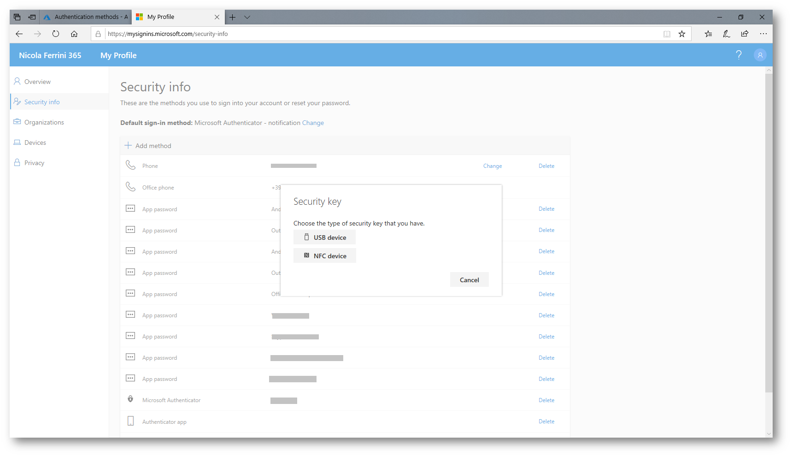This screenshot has width=792, height=457.
Task: Show tab previews chevron
Action: click(x=247, y=17)
